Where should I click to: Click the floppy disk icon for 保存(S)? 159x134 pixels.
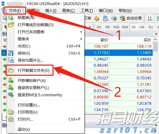[x=11, y=53]
